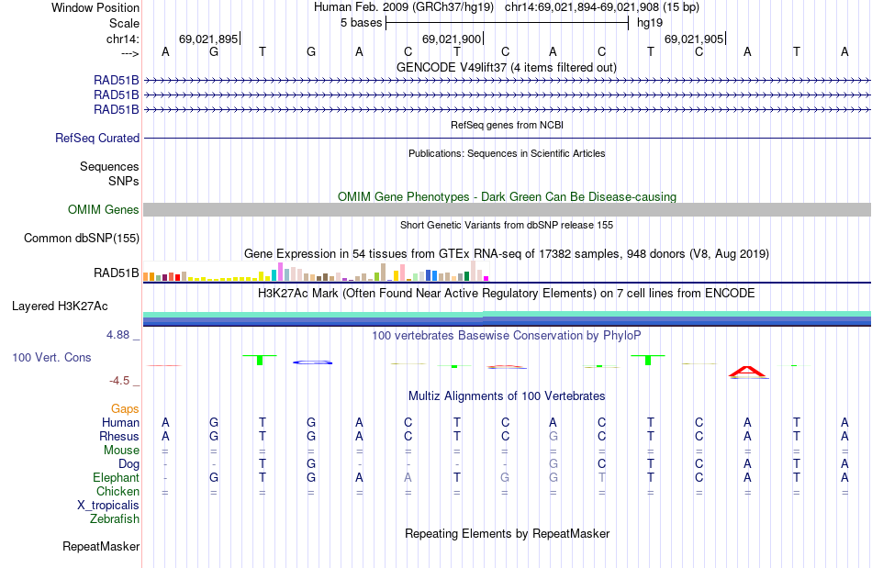
Task: Select the Dog species label
Action: coord(129,463)
